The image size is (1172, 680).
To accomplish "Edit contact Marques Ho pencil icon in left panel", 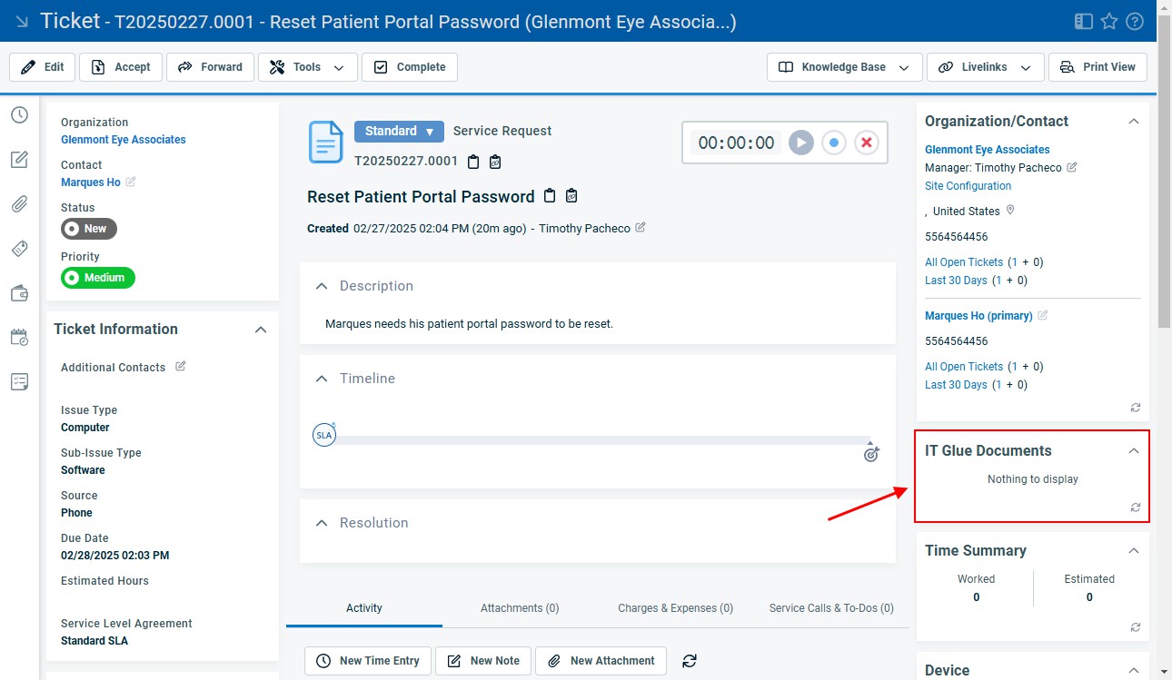I will 131,182.
